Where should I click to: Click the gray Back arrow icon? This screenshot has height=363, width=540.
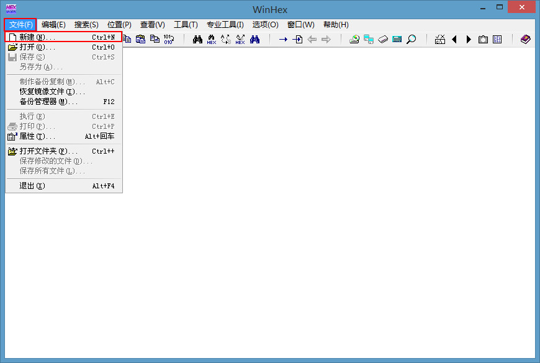(312, 40)
